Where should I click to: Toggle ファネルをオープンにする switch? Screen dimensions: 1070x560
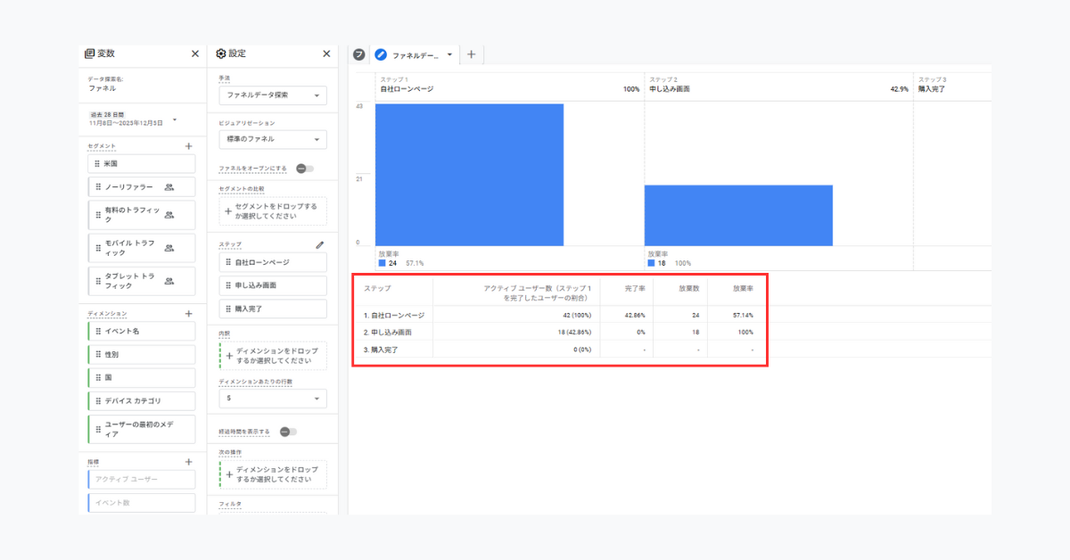(x=305, y=169)
